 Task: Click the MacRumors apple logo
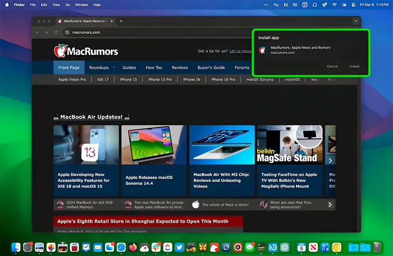60,51
